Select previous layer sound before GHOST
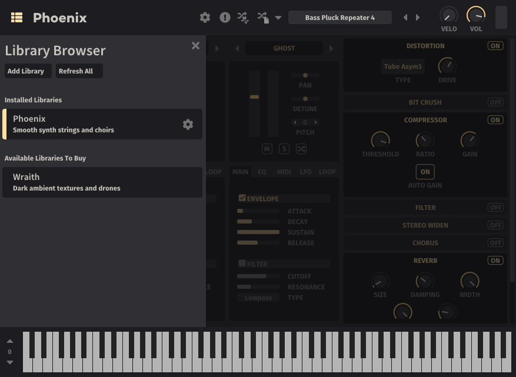Image resolution: width=516 pixels, height=377 pixels. [x=237, y=49]
